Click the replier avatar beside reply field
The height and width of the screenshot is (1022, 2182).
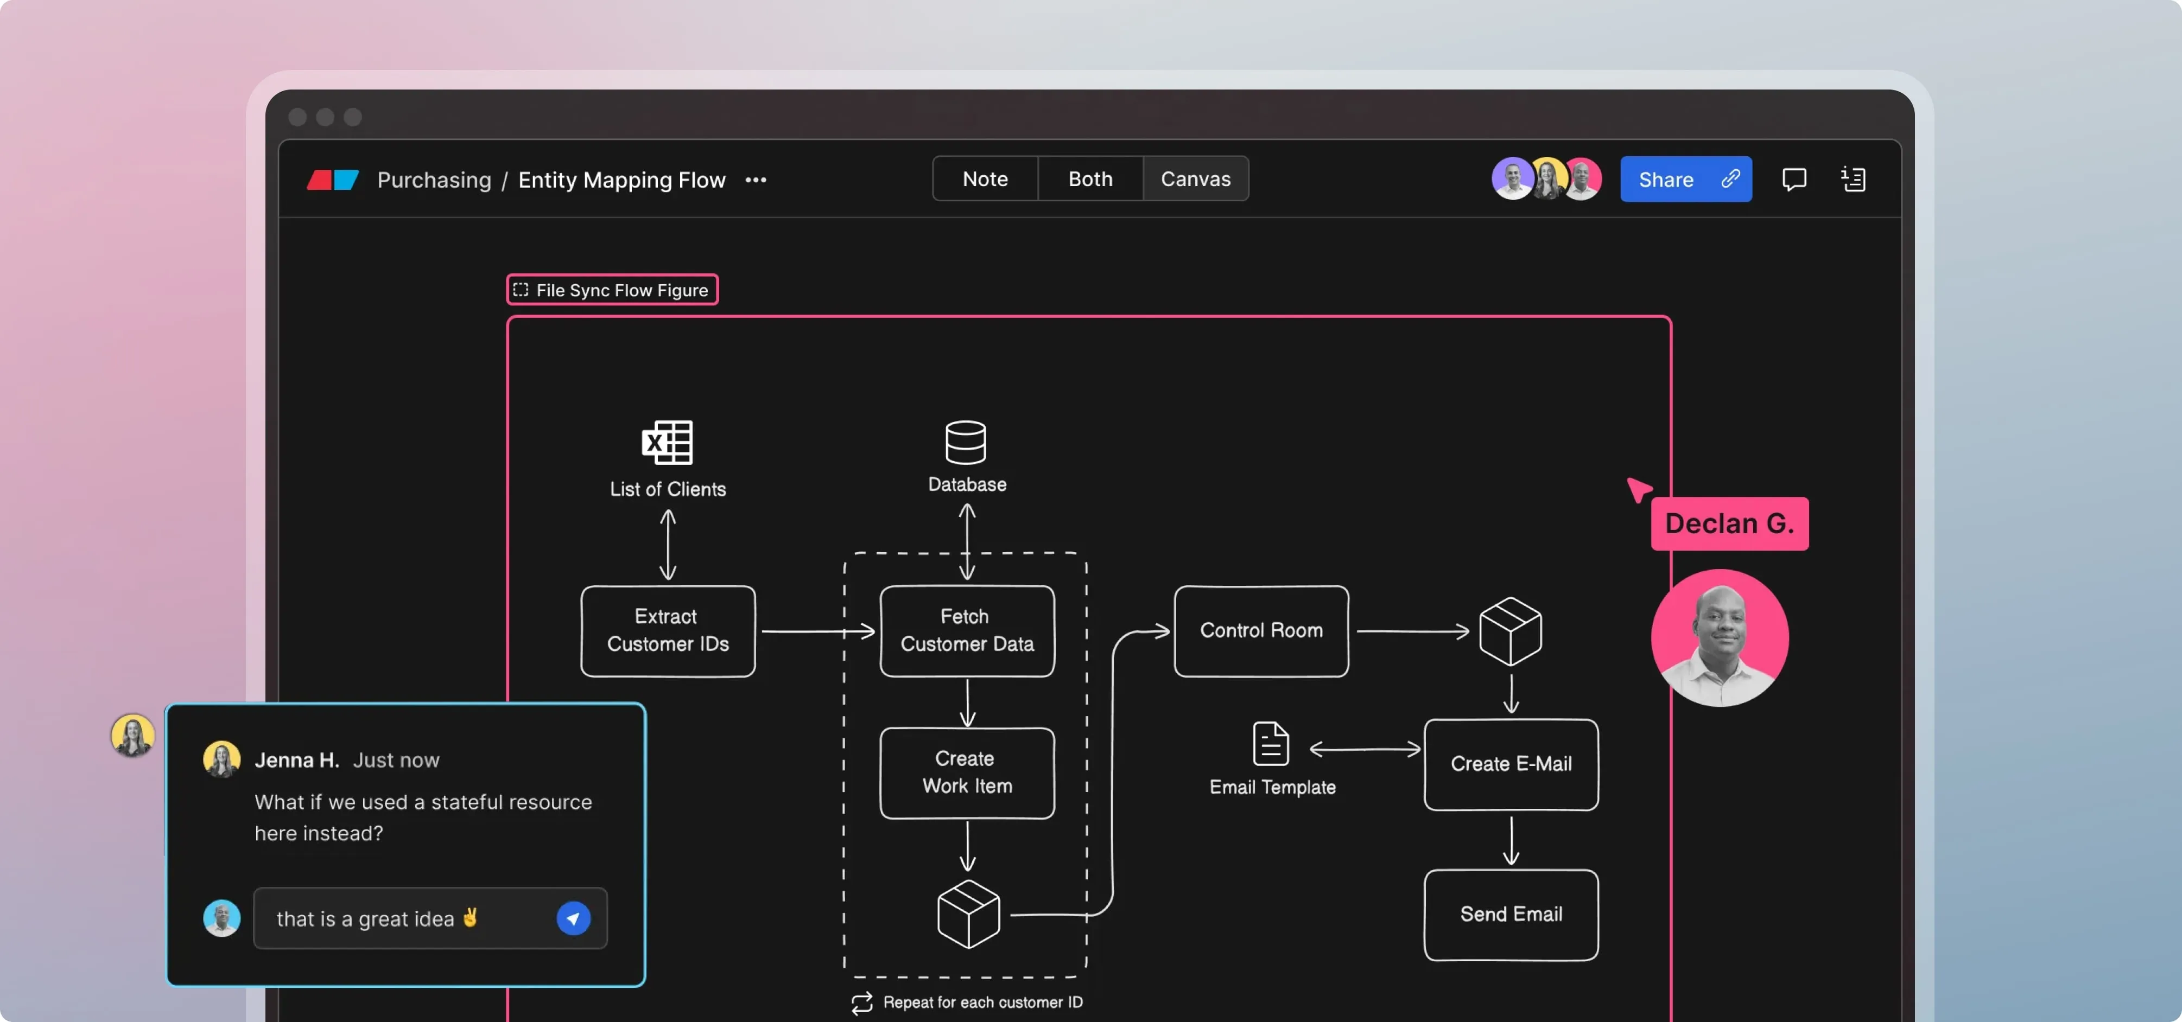pos(222,918)
